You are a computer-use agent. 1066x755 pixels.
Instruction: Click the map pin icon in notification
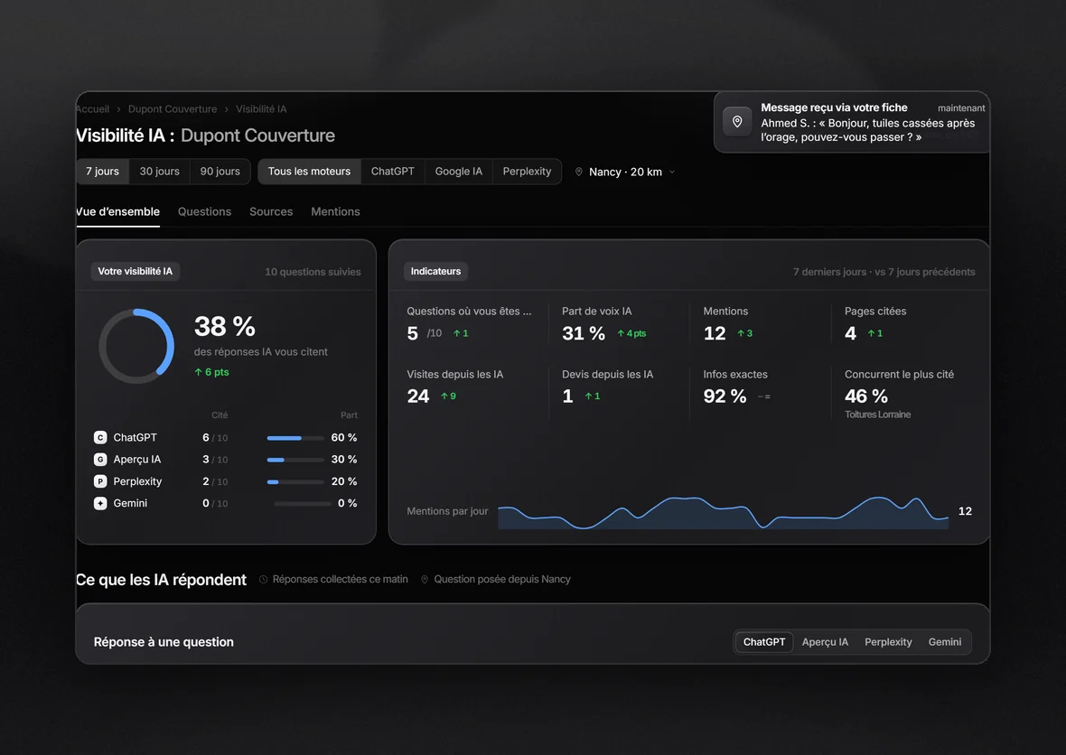(737, 122)
